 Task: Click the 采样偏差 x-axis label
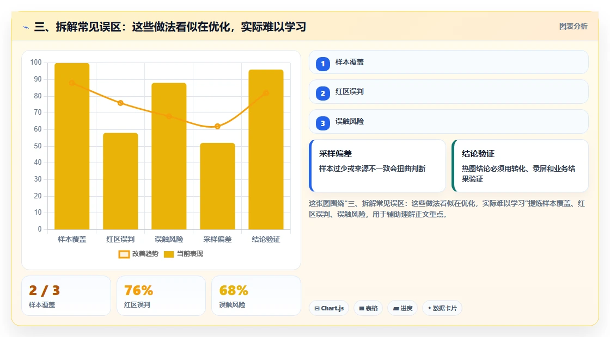(217, 240)
